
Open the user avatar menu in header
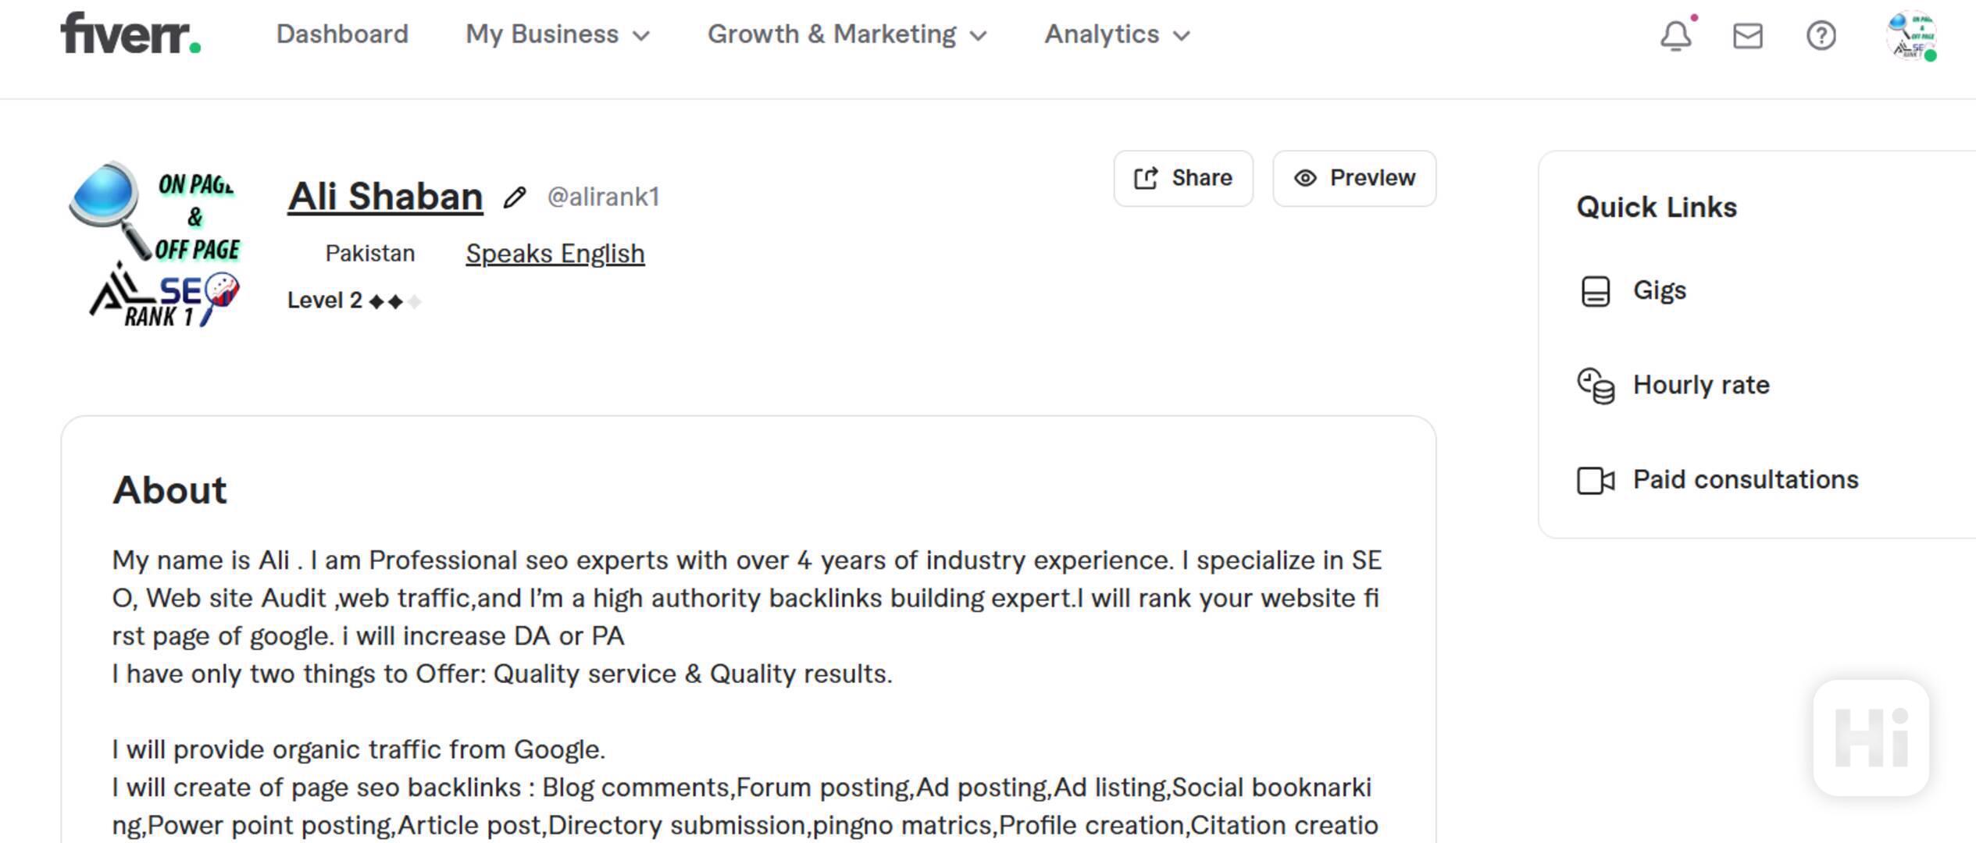pyautogui.click(x=1911, y=36)
